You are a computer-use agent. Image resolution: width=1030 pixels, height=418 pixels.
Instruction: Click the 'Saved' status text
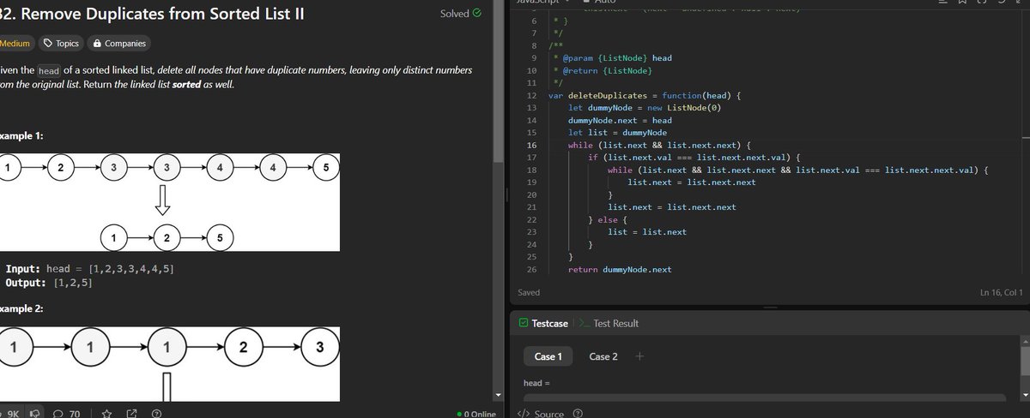529,292
